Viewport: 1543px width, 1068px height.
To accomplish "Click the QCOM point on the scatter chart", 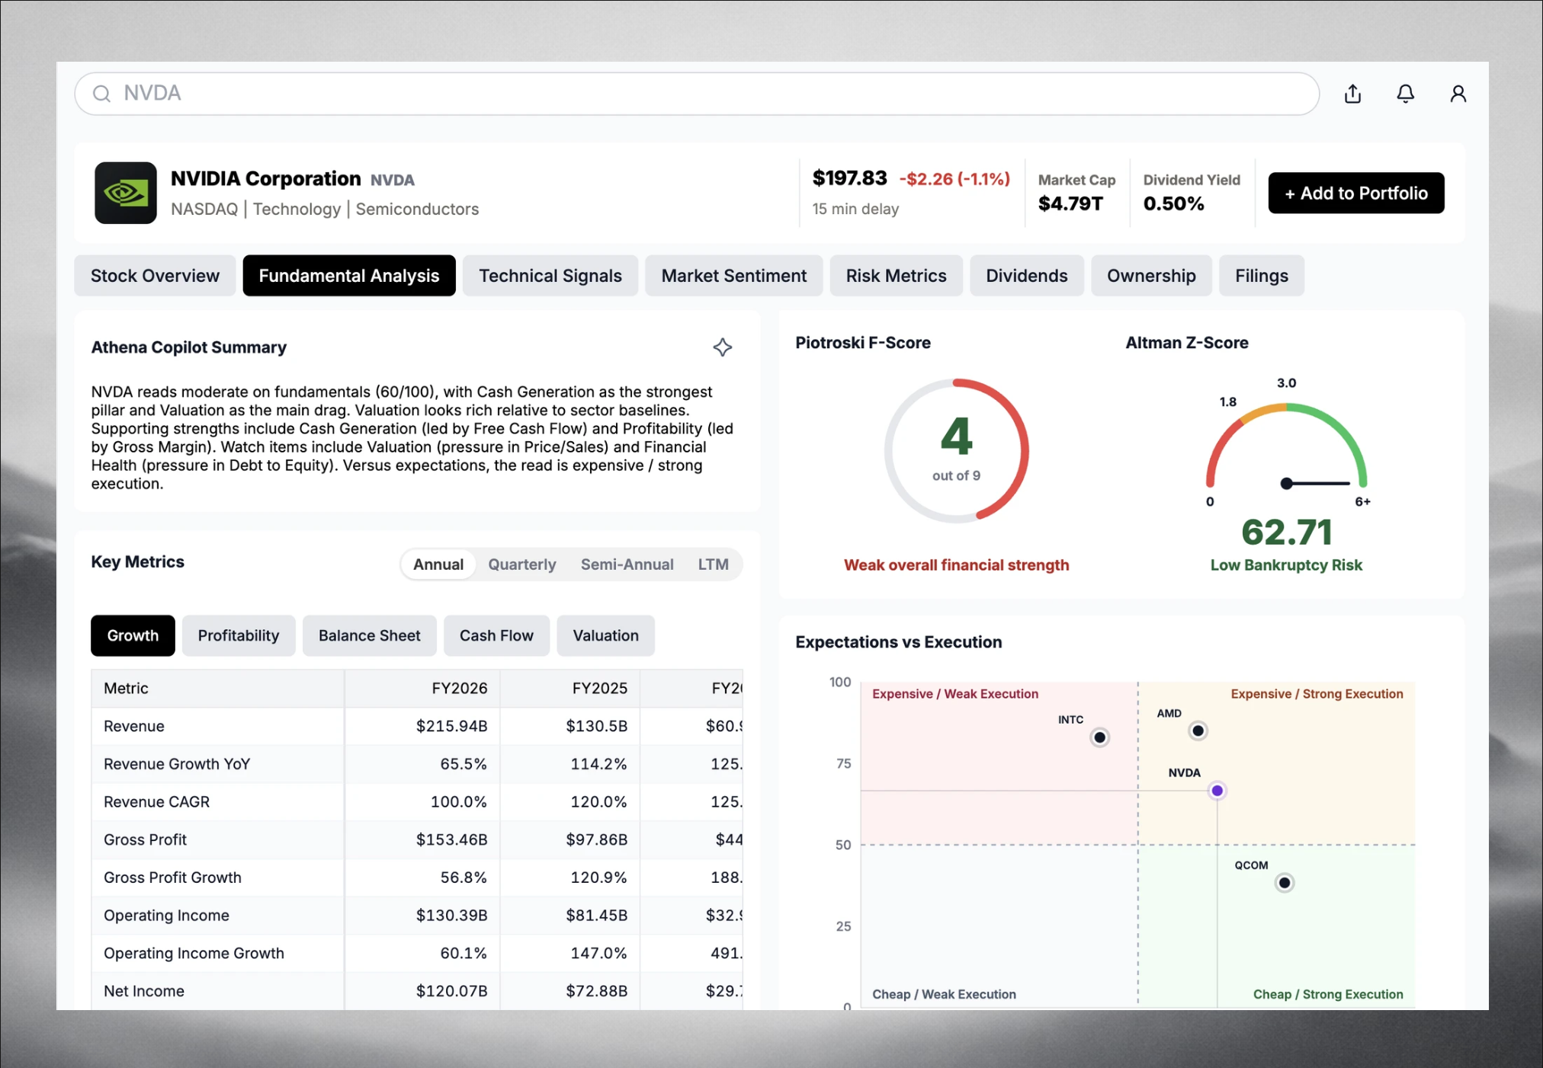I will [1285, 883].
